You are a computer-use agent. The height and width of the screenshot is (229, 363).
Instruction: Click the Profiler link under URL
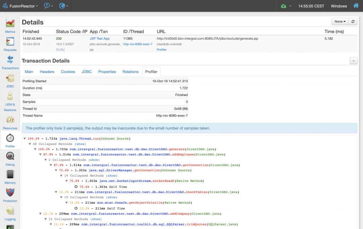162,50
